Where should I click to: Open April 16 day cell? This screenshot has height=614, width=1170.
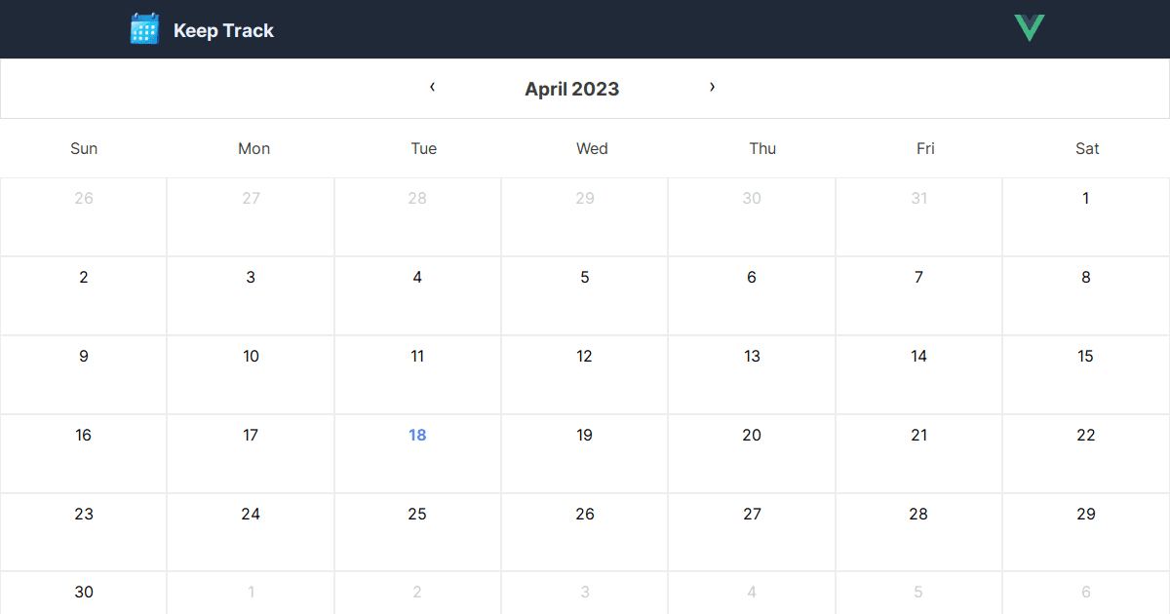(x=84, y=454)
